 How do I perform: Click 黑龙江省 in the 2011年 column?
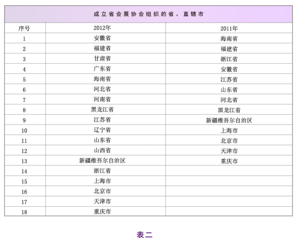(x=229, y=110)
